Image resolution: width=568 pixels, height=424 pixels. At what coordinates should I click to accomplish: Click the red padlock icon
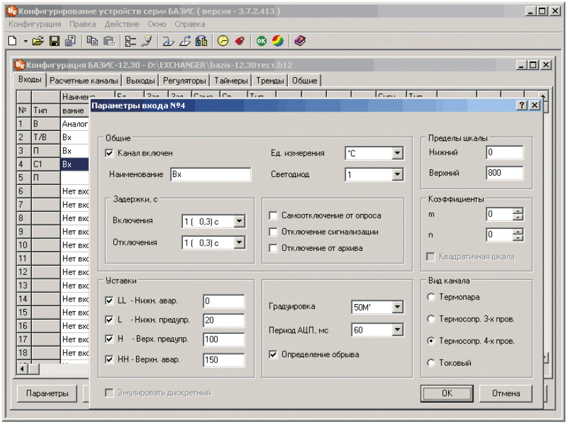[x=240, y=41]
